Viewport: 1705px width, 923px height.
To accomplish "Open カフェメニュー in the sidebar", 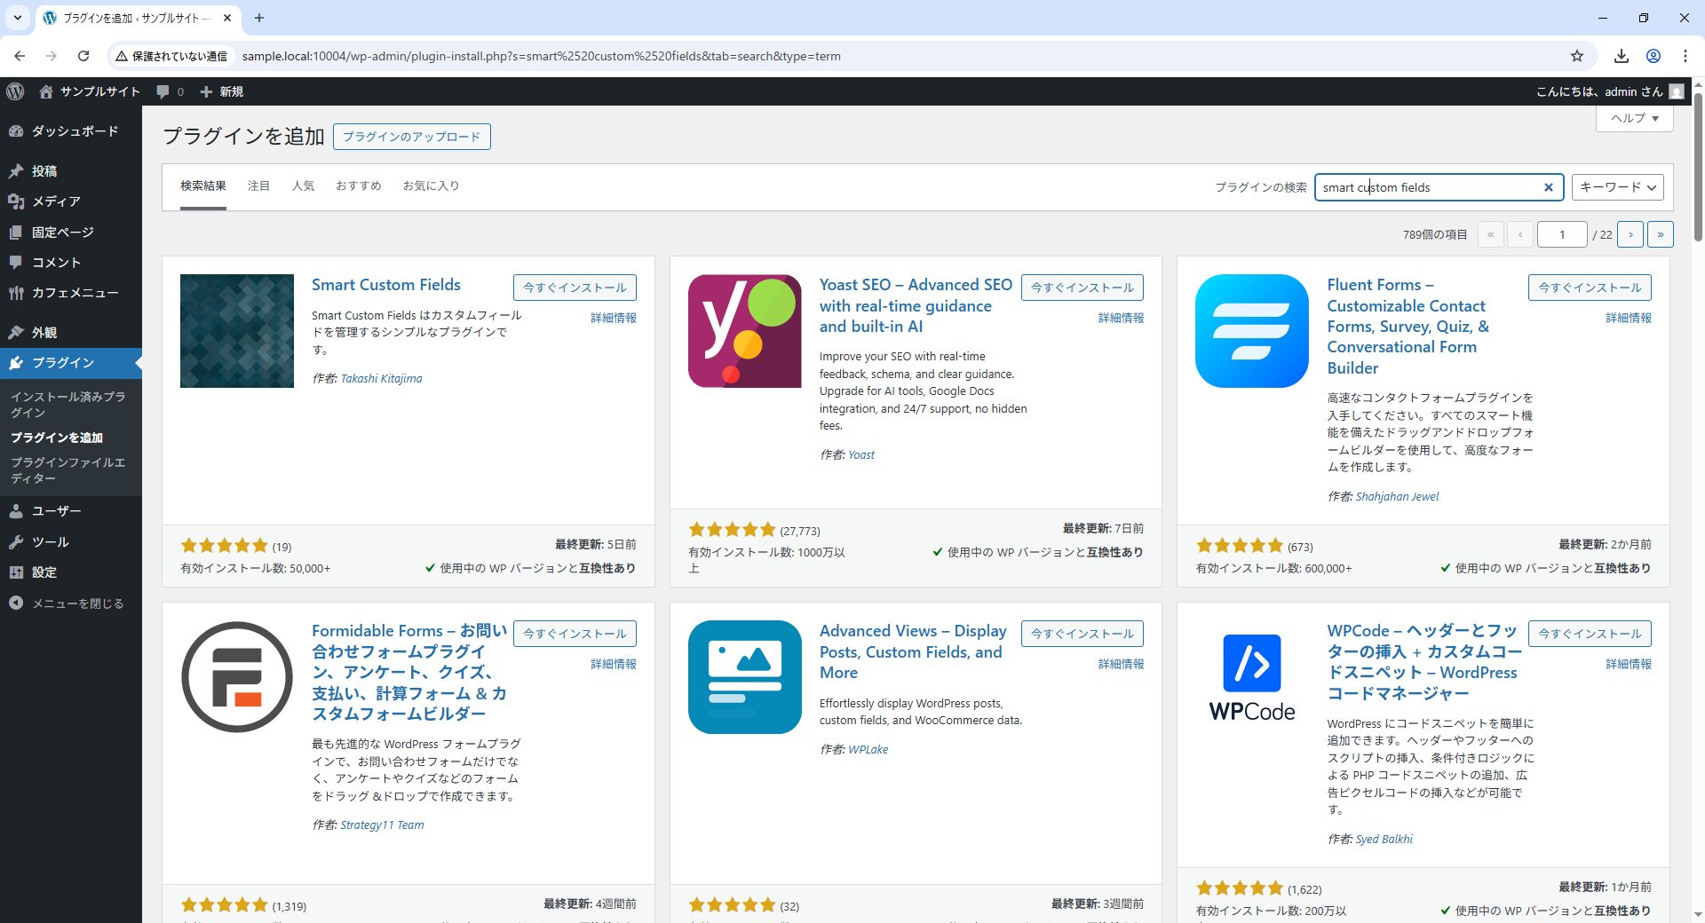I will tap(71, 293).
